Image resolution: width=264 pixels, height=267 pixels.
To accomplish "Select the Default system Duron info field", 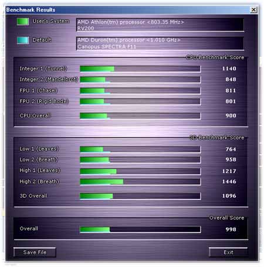I will point(160,43).
